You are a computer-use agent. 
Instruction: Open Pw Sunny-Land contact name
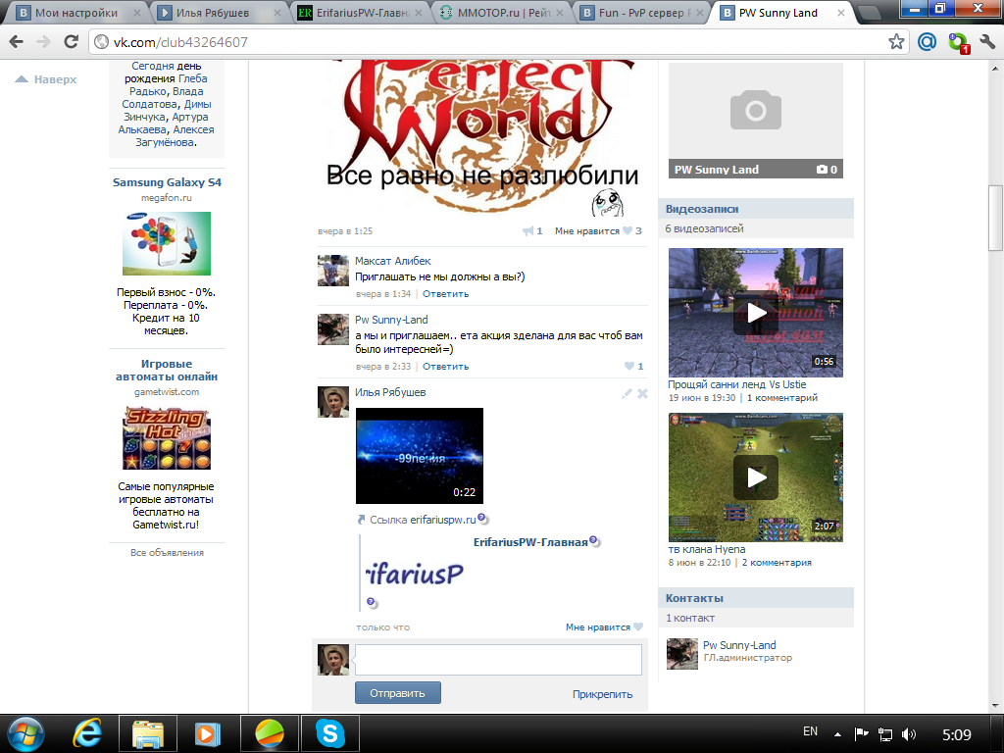pyautogui.click(x=739, y=645)
